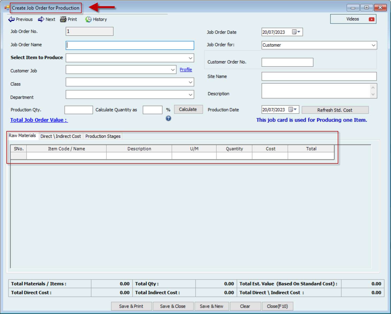The image size is (391, 314).
Task: Click inside the Job Order Name field
Action: [130, 45]
